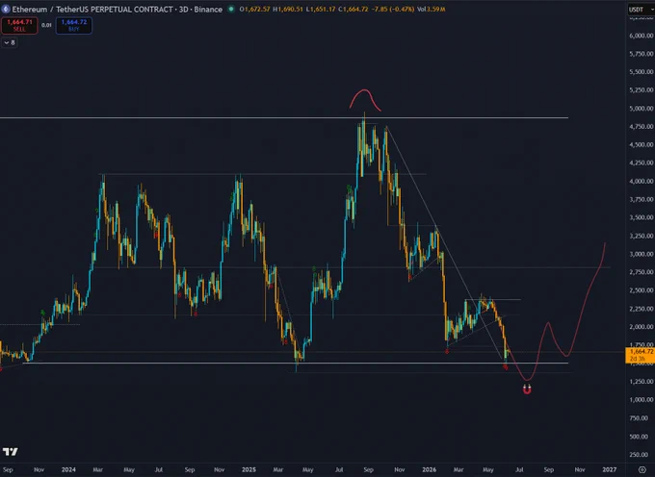Image resolution: width=655 pixels, height=477 pixels.
Task: Click the 5,250.00 price axis label
Action: (x=642, y=90)
